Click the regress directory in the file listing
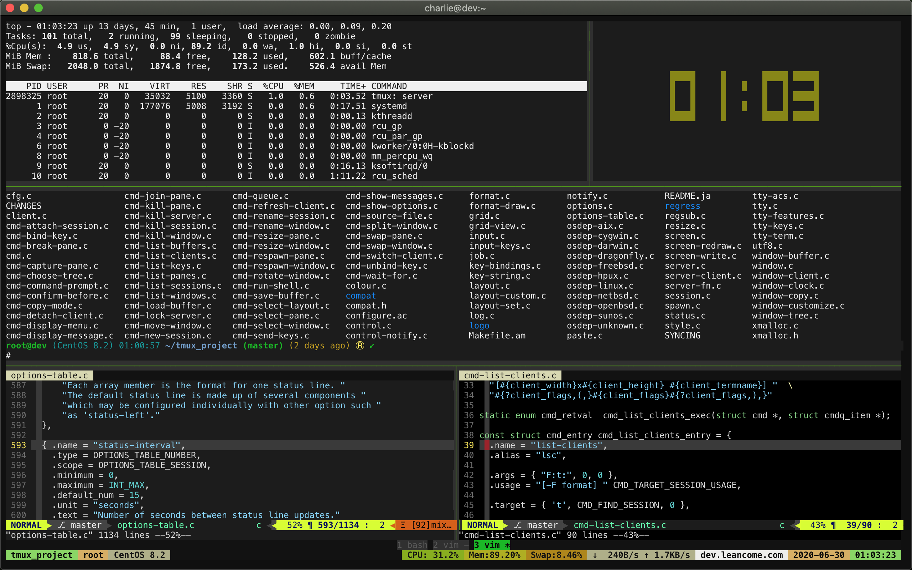912x570 pixels. [x=682, y=206]
